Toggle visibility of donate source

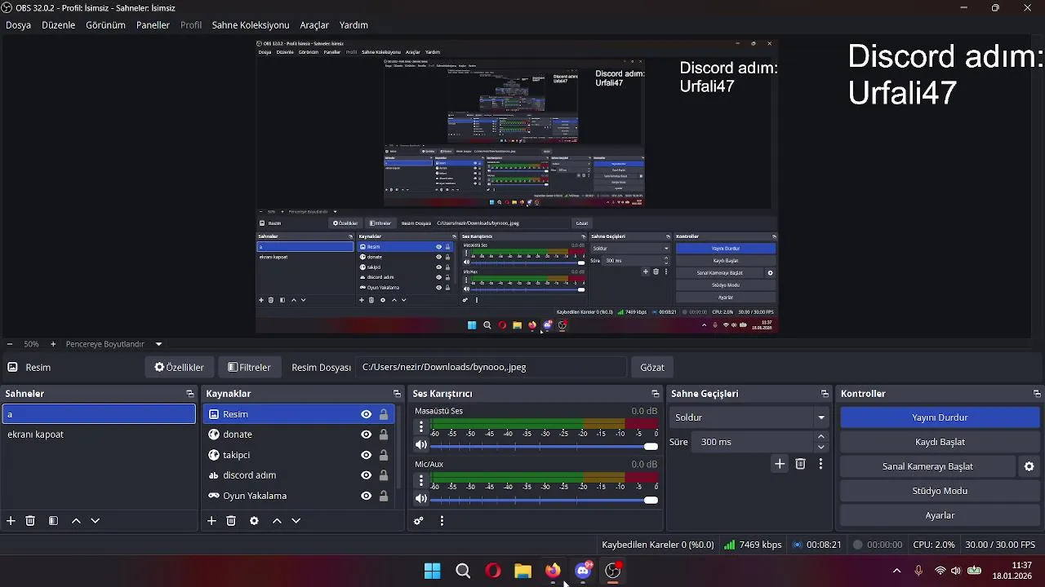366,435
